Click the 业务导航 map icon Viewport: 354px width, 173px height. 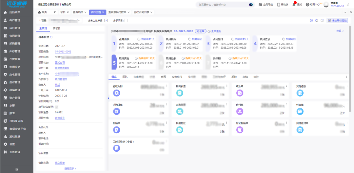coord(260,5)
